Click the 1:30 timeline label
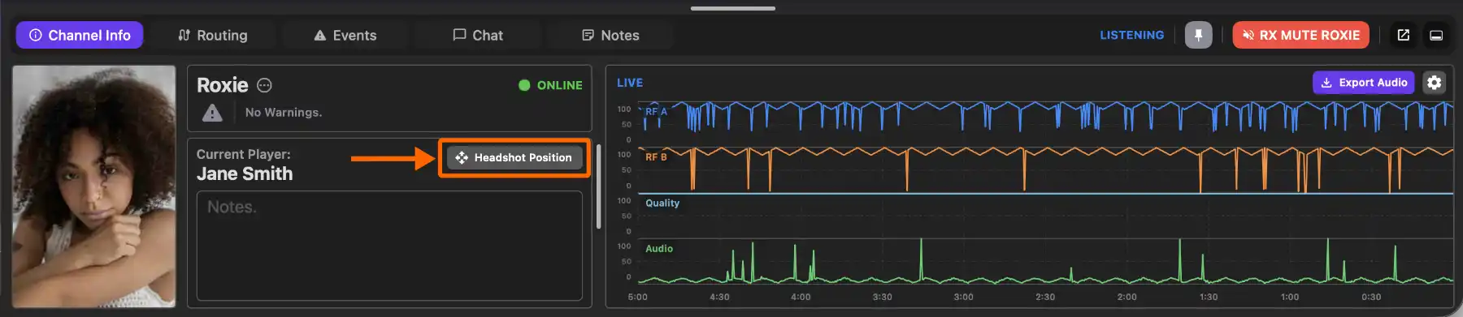This screenshot has width=1463, height=317. [x=1209, y=297]
